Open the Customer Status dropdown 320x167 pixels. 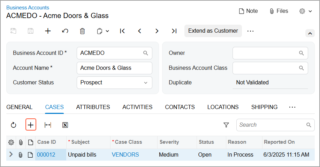coord(146,83)
